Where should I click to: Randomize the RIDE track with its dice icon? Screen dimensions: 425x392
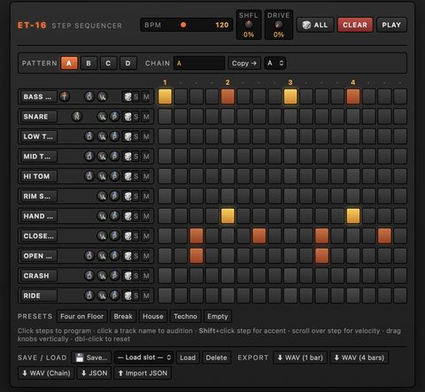coord(127,296)
